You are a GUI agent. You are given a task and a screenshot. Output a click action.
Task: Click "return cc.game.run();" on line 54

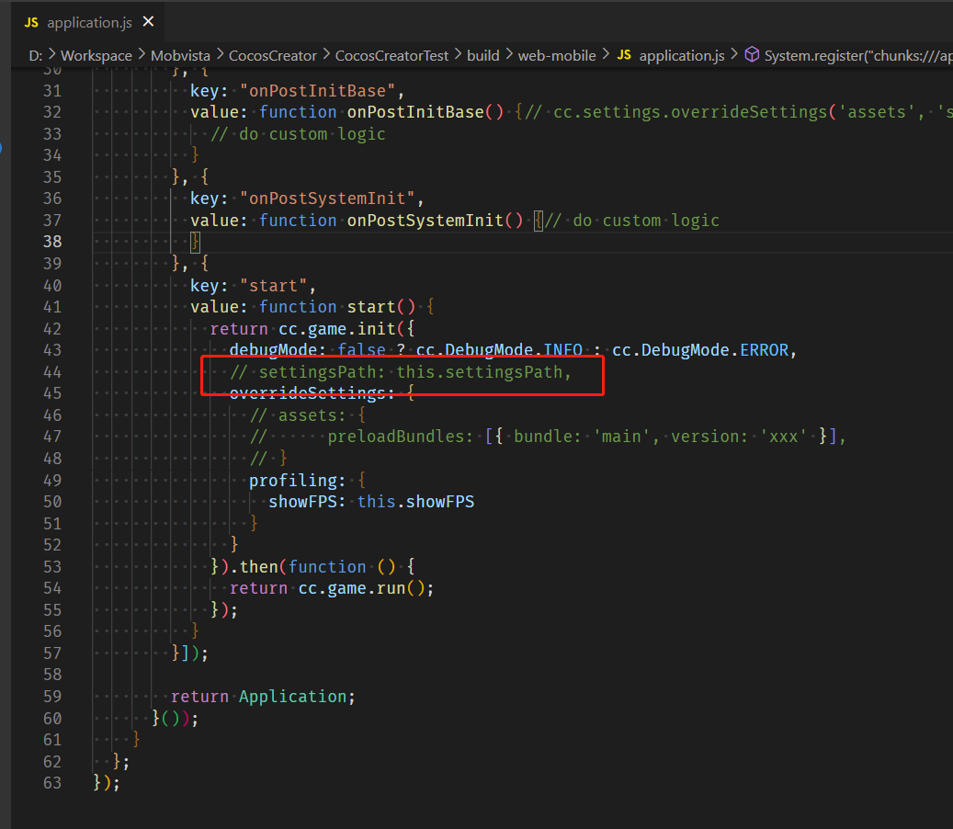[332, 588]
